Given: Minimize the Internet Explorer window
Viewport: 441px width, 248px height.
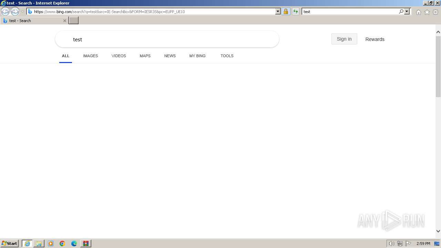Looking at the screenshot, I should (x=425, y=3).
